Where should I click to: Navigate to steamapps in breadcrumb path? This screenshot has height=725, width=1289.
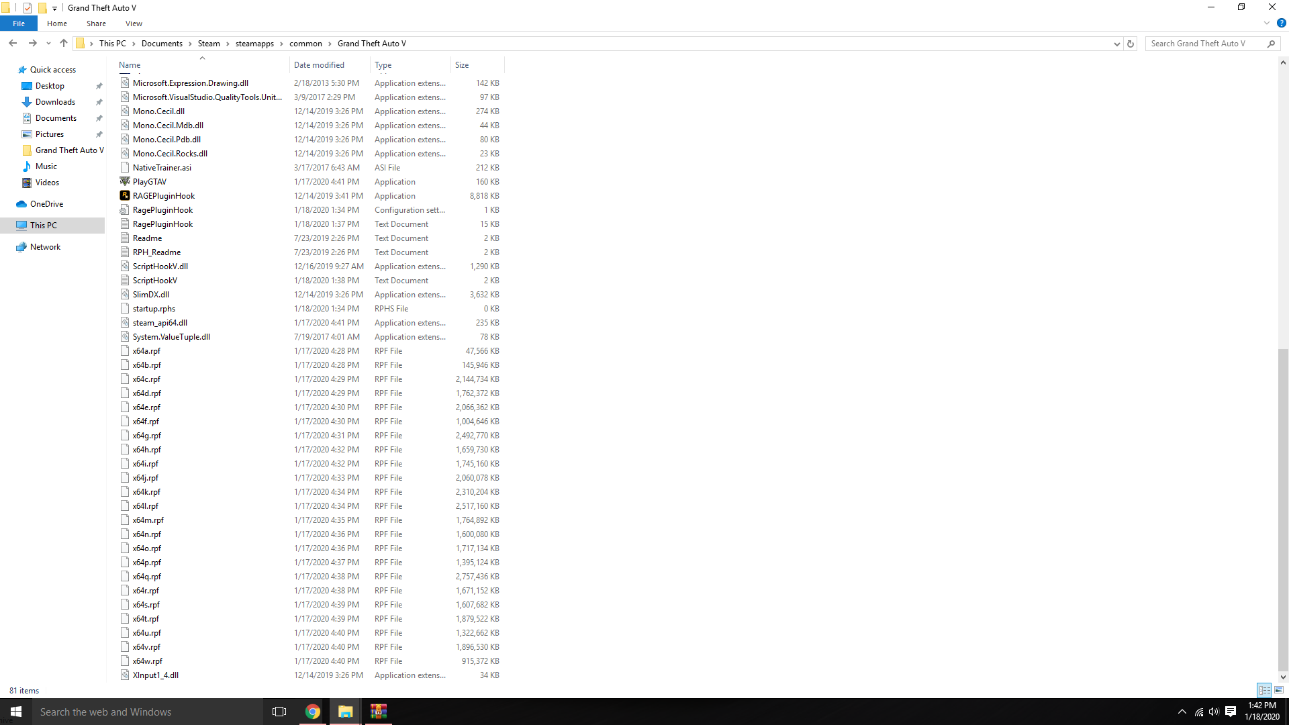(254, 44)
